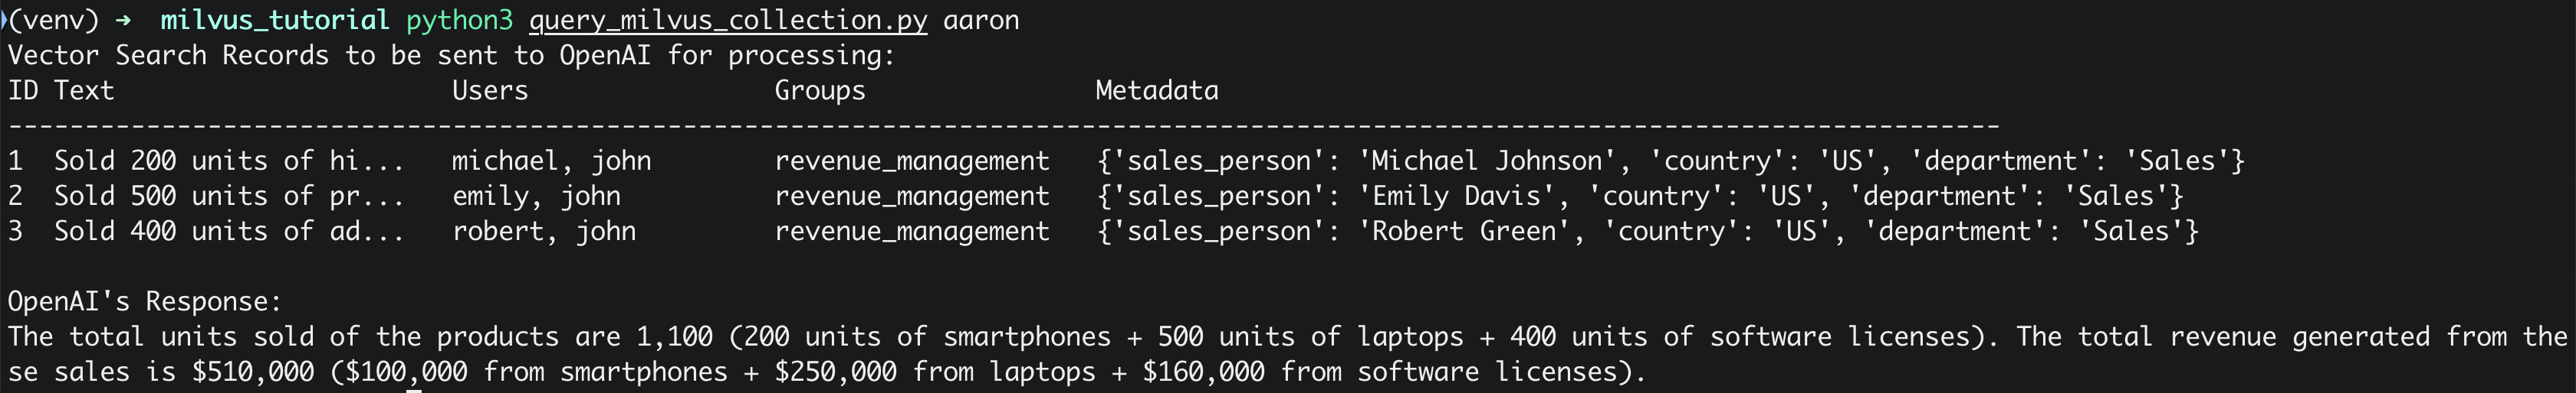Click the $510,000 total revenue figure
Image resolution: width=2576 pixels, height=393 pixels.
253,372
